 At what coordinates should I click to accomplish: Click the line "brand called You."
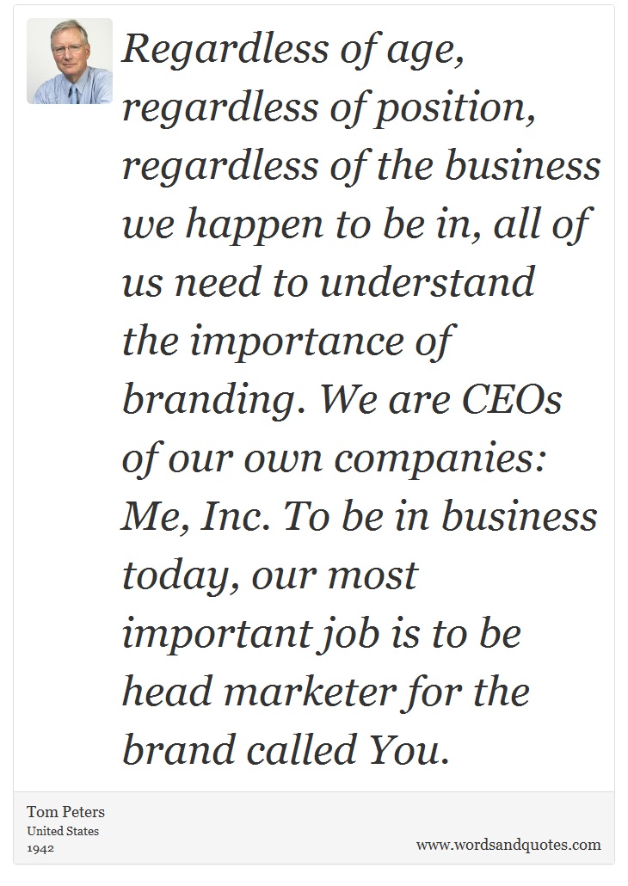[x=286, y=752]
